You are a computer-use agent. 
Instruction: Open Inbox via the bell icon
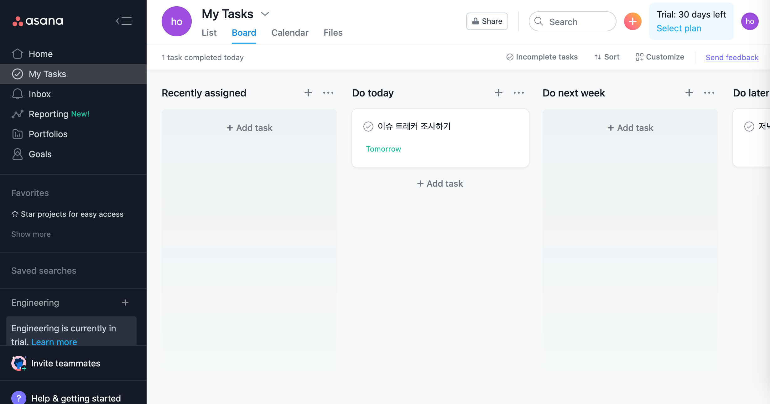(18, 94)
